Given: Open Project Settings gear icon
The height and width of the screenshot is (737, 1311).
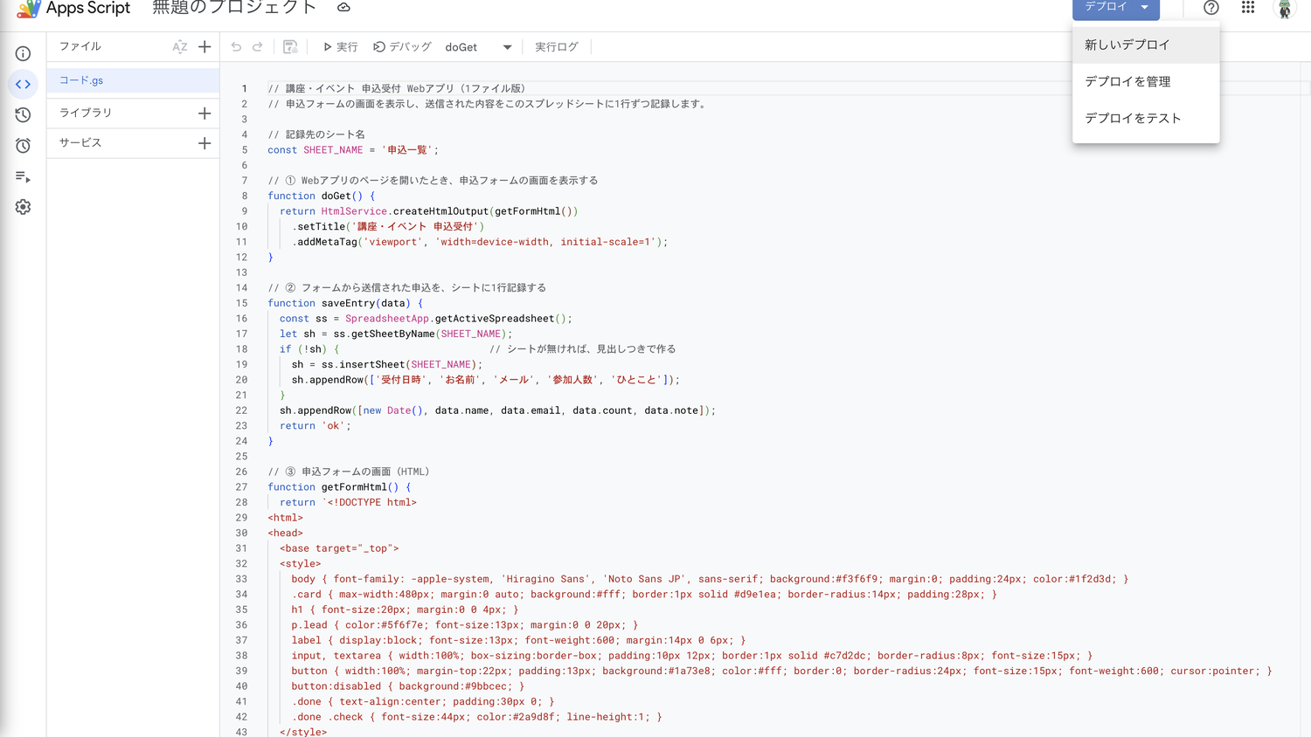Looking at the screenshot, I should [x=23, y=207].
